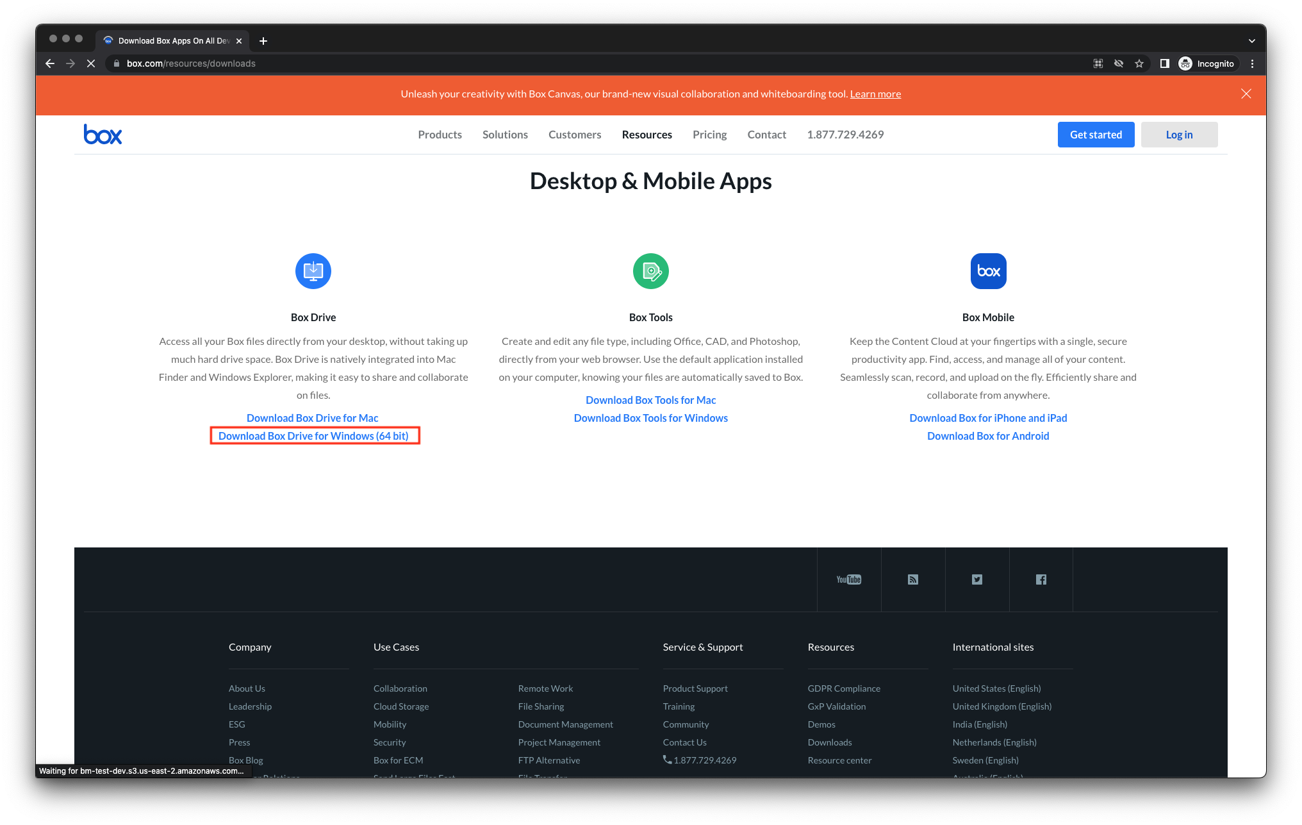1302x825 pixels.
Task: Click the green Box Tools icon
Action: click(650, 271)
